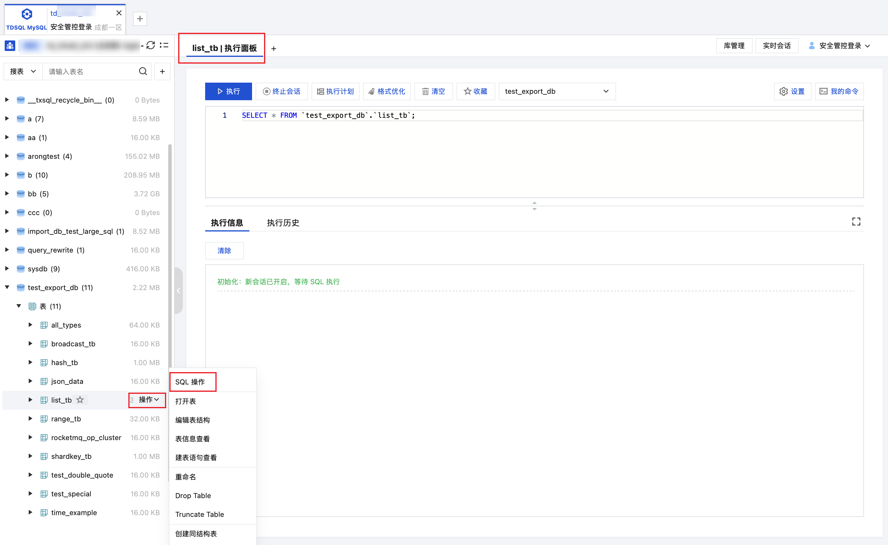Click the fullscreen icon in results panel
Screen dimensions: 888x545
click(x=856, y=221)
